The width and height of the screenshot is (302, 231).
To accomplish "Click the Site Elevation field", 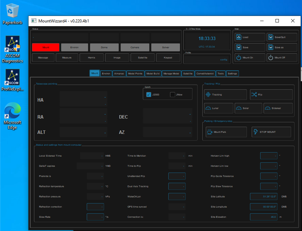I will pos(264,217).
